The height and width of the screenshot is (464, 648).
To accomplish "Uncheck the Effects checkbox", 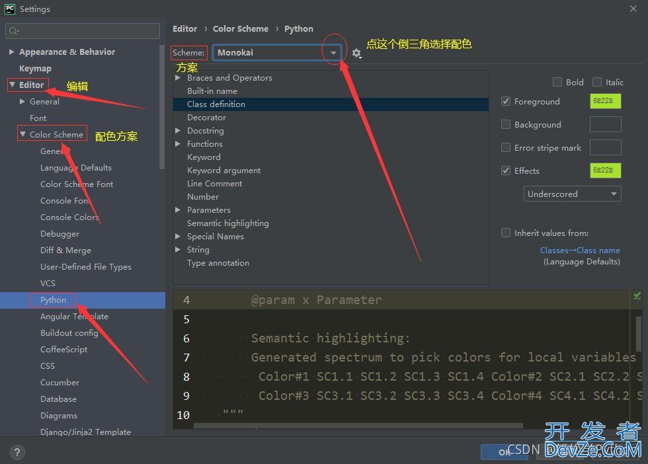I will point(505,171).
